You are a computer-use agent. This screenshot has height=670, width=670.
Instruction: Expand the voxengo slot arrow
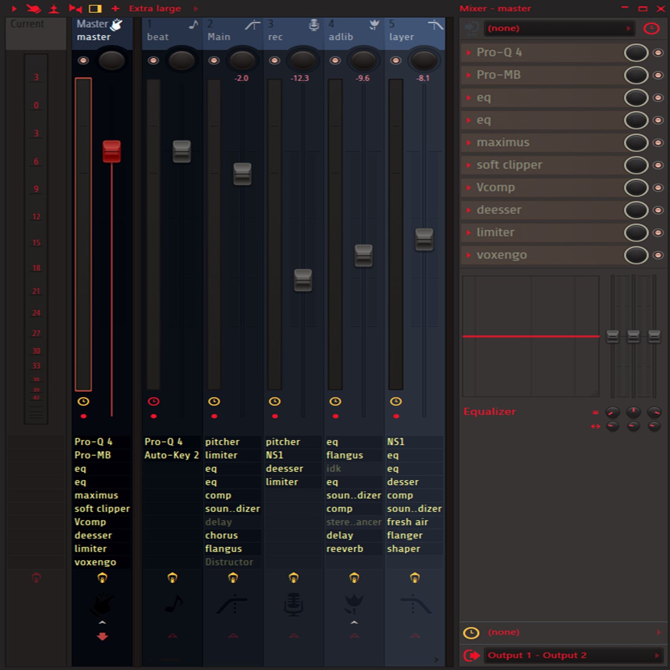coord(469,255)
